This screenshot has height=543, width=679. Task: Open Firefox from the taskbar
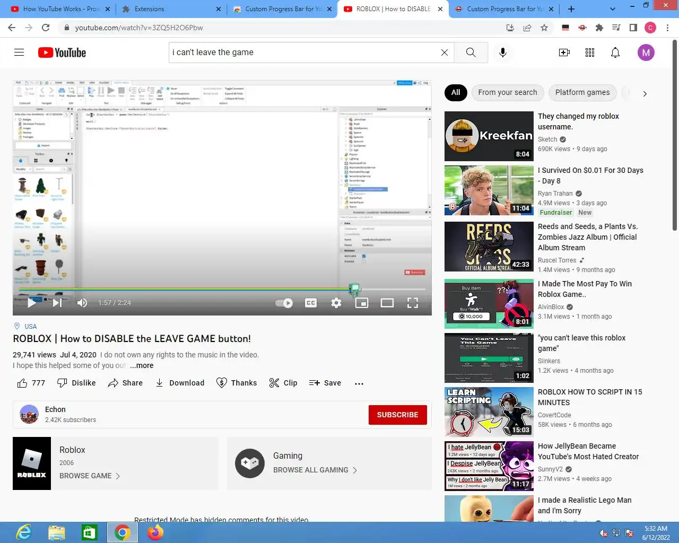[x=155, y=532]
